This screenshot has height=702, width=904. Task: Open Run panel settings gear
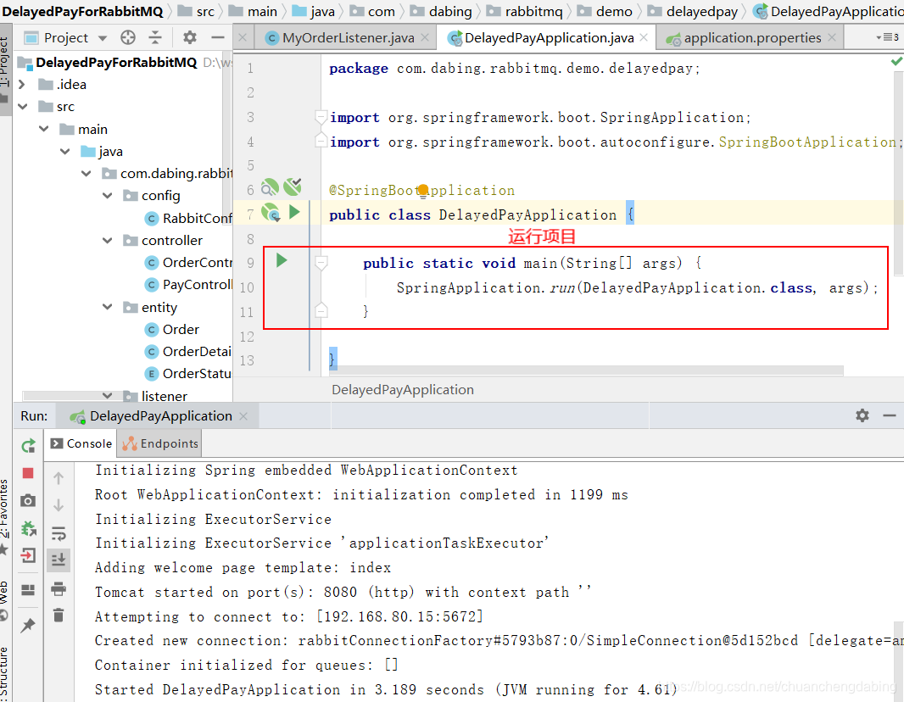click(862, 415)
